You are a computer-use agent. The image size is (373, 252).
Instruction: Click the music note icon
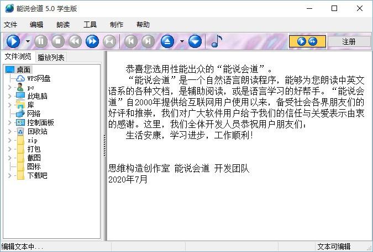[217, 41]
